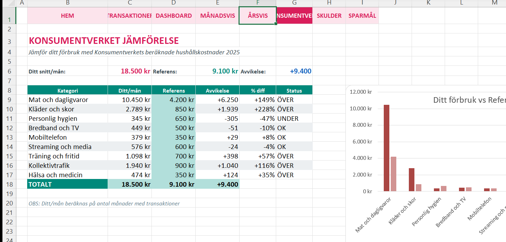Select column header D

click(x=173, y=3)
